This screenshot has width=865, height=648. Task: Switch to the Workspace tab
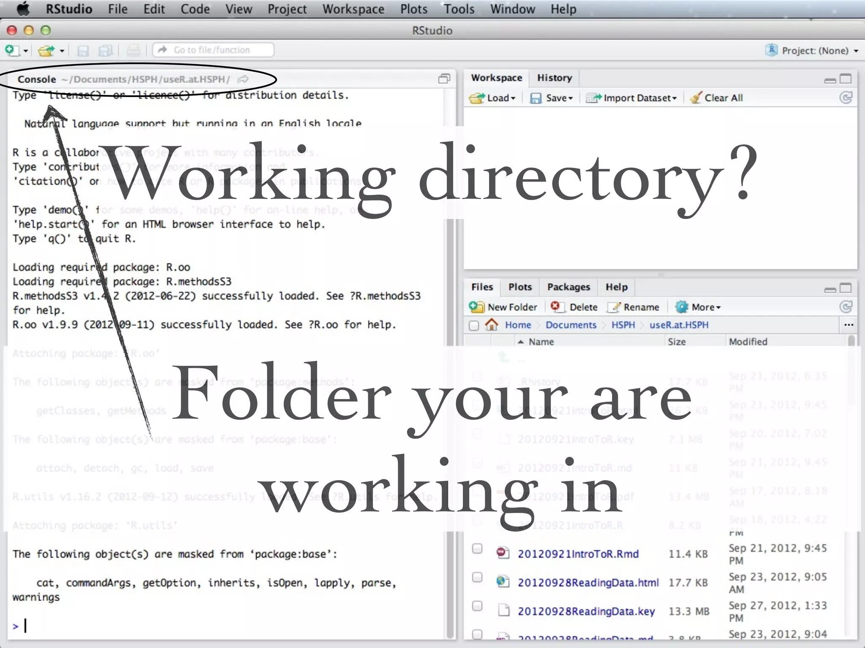pyautogui.click(x=497, y=78)
